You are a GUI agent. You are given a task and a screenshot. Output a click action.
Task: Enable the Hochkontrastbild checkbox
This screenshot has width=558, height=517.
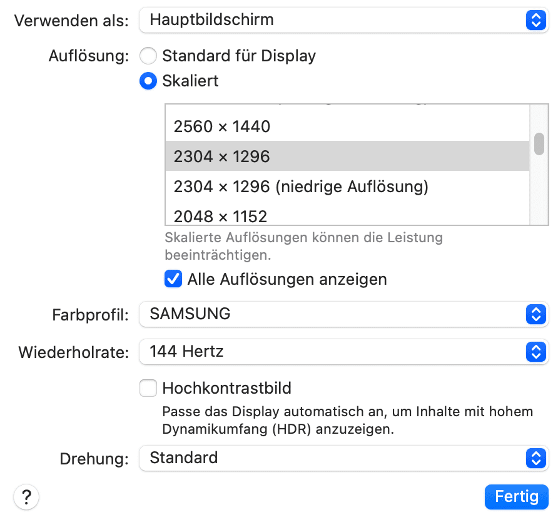[148, 389]
